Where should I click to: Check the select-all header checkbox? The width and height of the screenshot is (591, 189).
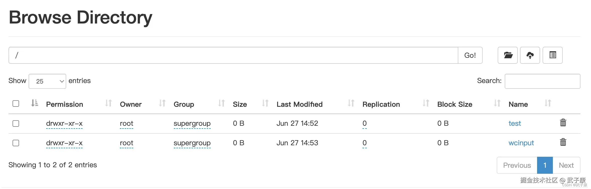16,103
